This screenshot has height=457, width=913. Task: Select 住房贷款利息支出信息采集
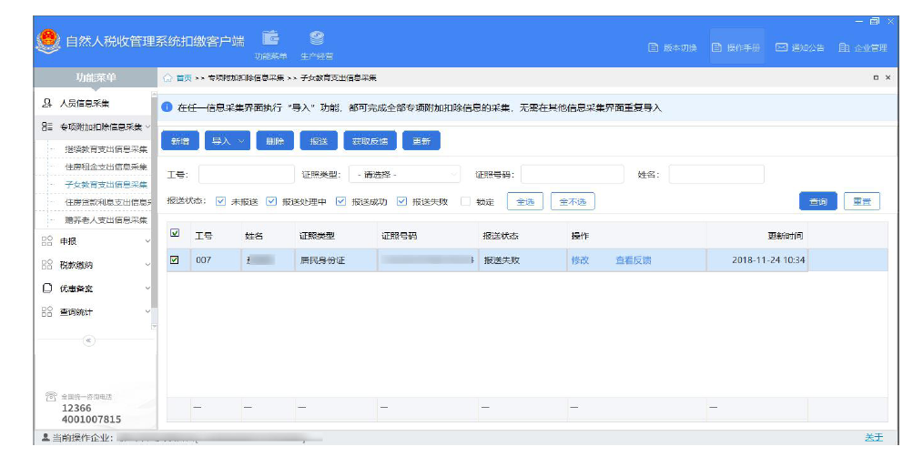(107, 202)
